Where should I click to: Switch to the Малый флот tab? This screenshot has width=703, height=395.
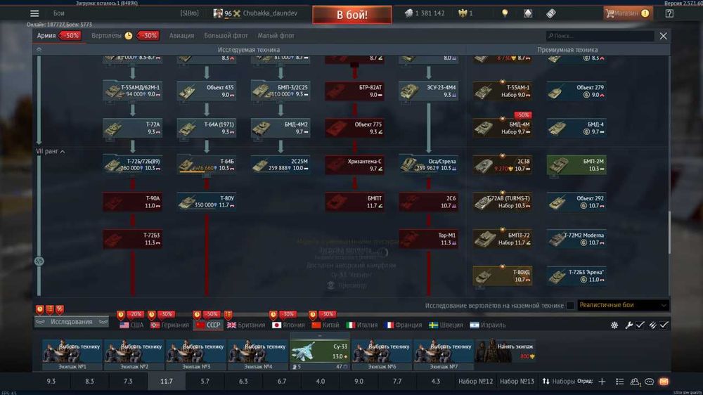point(276,36)
